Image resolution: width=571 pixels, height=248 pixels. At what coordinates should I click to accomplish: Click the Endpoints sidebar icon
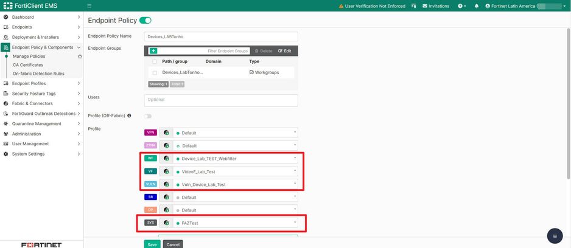coord(5,27)
